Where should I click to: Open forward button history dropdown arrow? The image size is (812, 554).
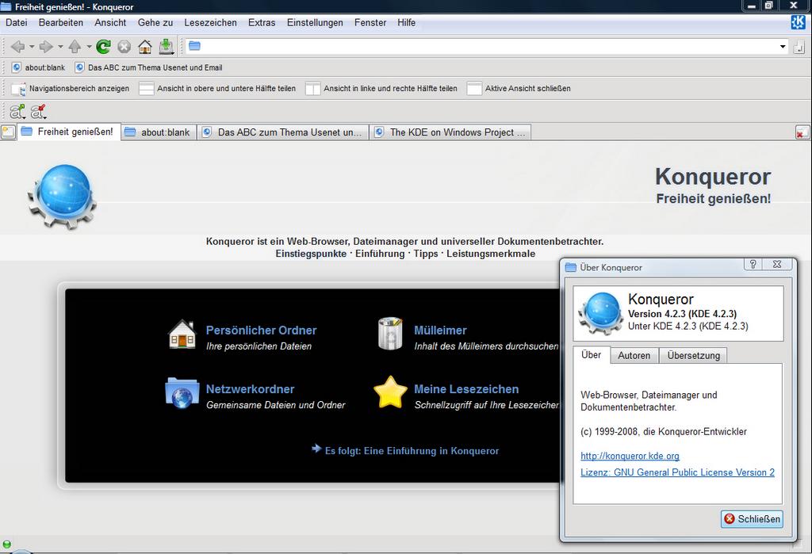[x=59, y=47]
